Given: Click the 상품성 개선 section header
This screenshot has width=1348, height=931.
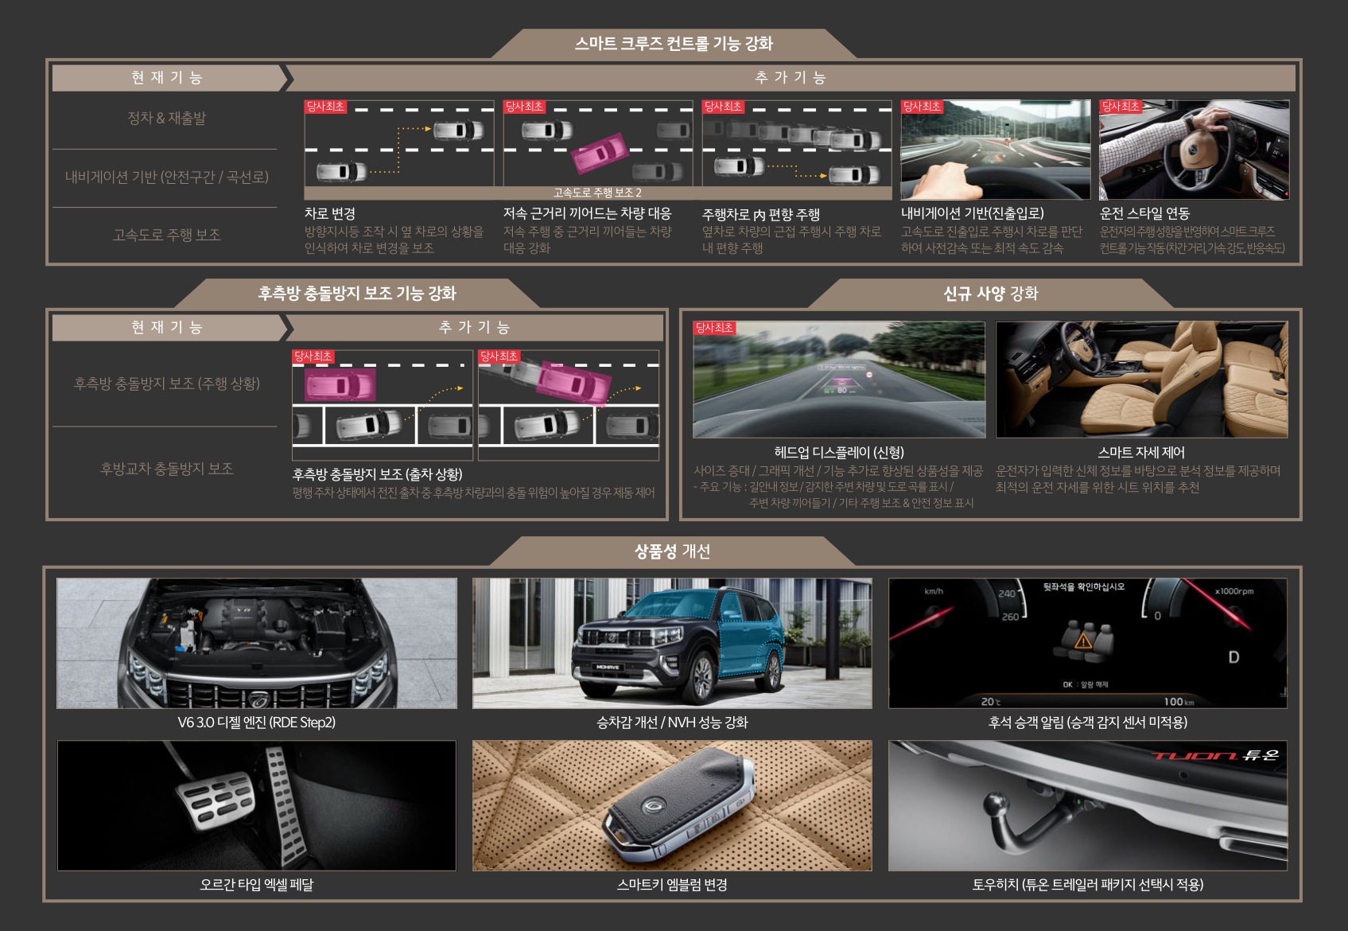Looking at the screenshot, I should [x=672, y=551].
